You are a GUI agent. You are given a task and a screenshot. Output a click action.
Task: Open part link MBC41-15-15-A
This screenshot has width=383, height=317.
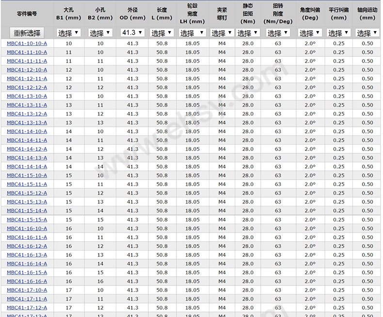point(27,219)
